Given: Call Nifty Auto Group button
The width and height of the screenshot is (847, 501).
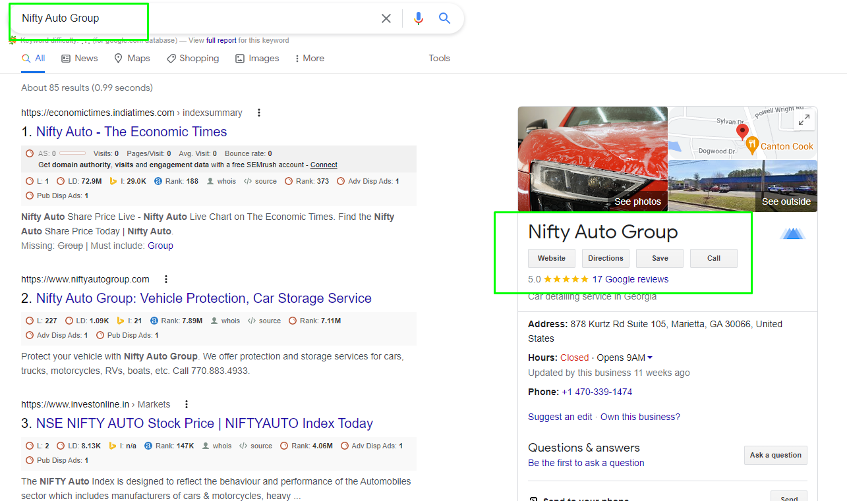Looking at the screenshot, I should tap(714, 258).
